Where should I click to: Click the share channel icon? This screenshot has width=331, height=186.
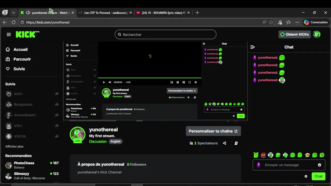point(224,143)
